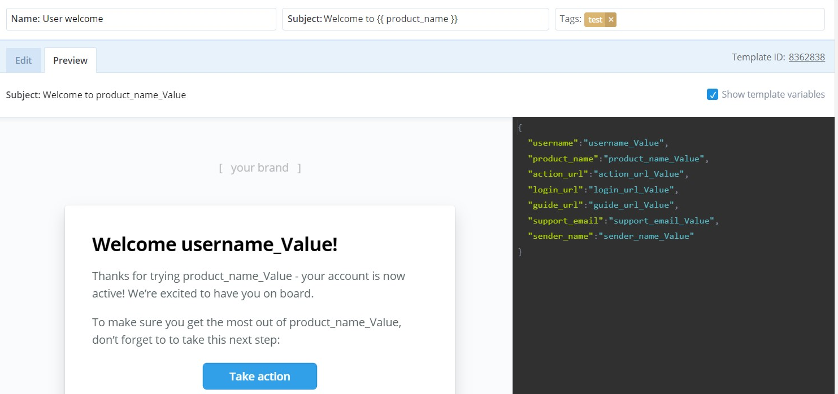Image resolution: width=838 pixels, height=394 pixels.
Task: Select the action_url_Value in the variables panel
Action: (639, 174)
